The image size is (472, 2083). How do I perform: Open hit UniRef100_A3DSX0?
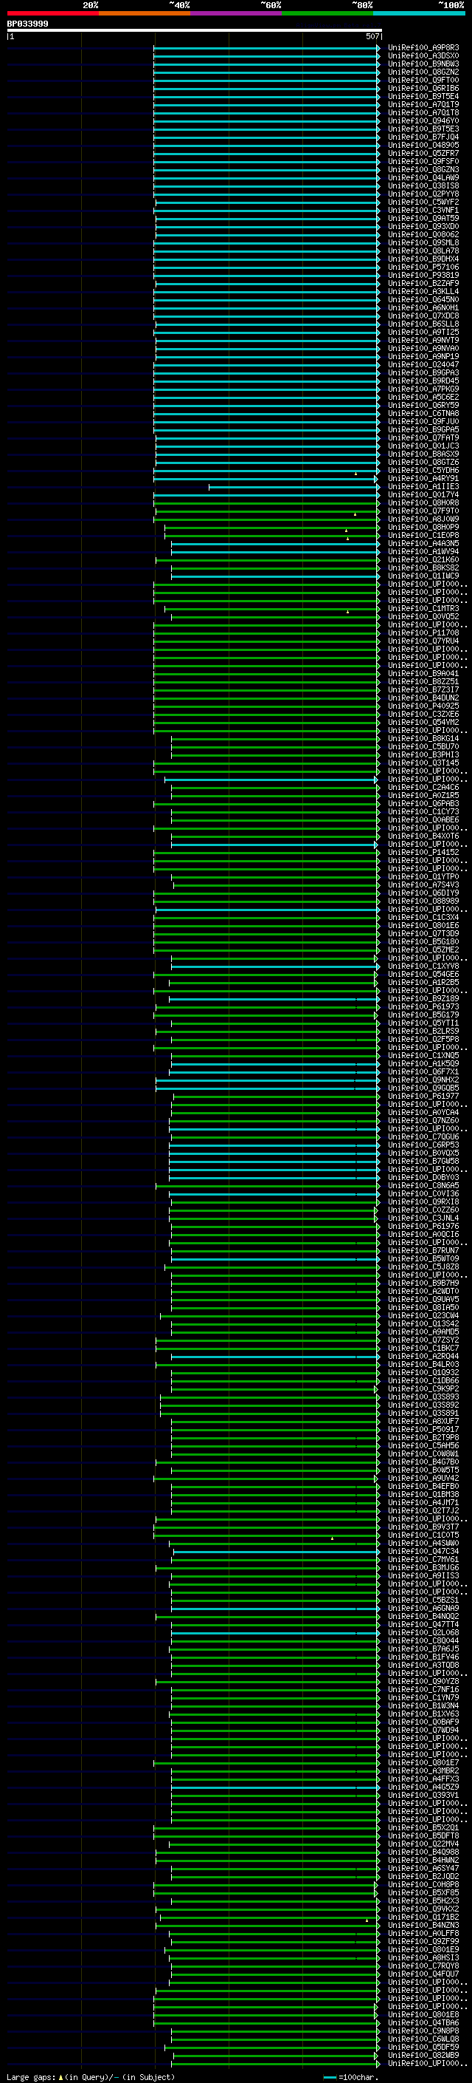coord(423,56)
